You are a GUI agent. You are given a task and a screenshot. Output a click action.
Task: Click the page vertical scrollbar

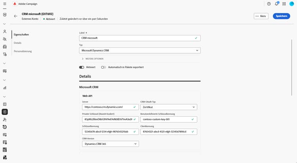click(292, 67)
